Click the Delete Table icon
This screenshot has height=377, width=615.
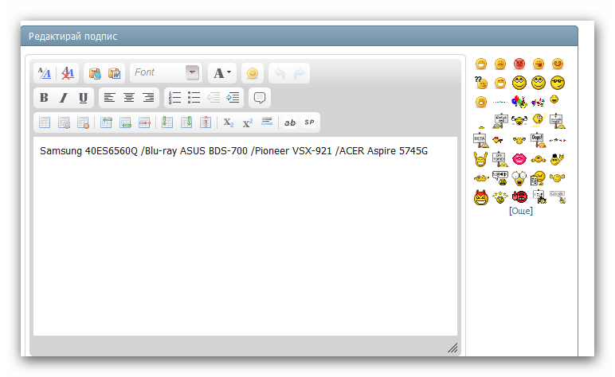(x=83, y=122)
